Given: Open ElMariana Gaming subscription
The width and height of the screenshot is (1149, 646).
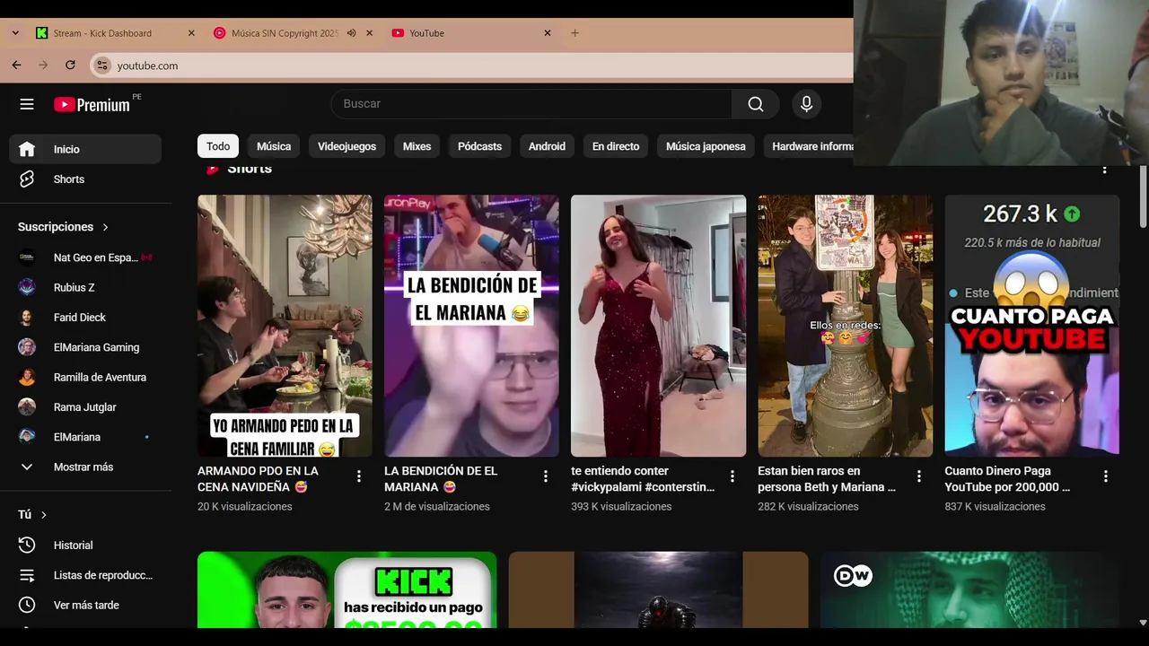Looking at the screenshot, I should 85,347.
